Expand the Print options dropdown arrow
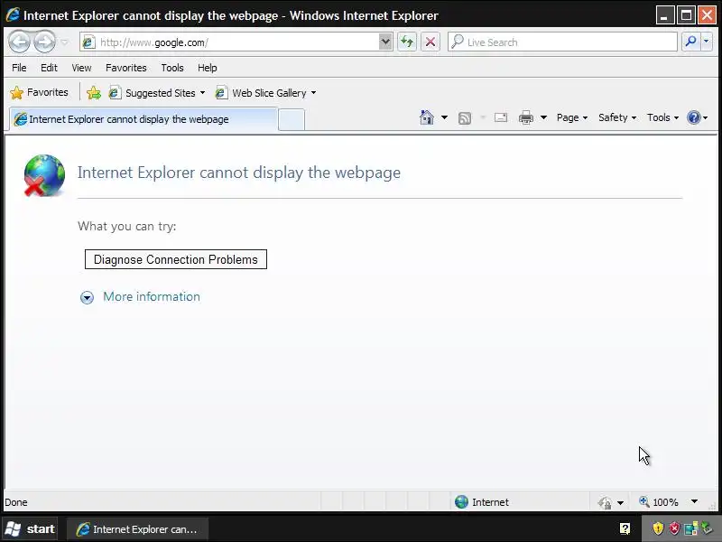 point(544,117)
